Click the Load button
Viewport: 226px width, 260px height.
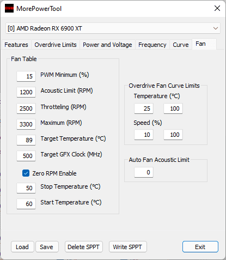(22, 247)
